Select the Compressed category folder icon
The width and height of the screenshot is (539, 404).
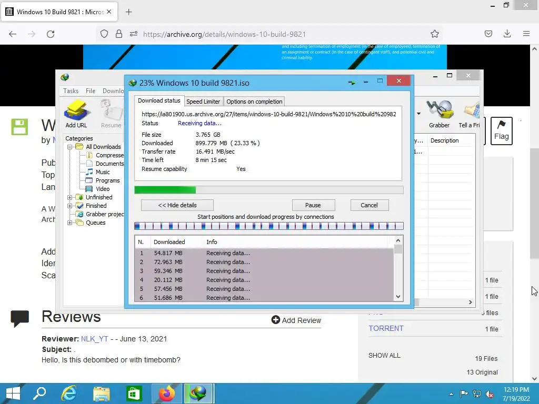tap(89, 155)
